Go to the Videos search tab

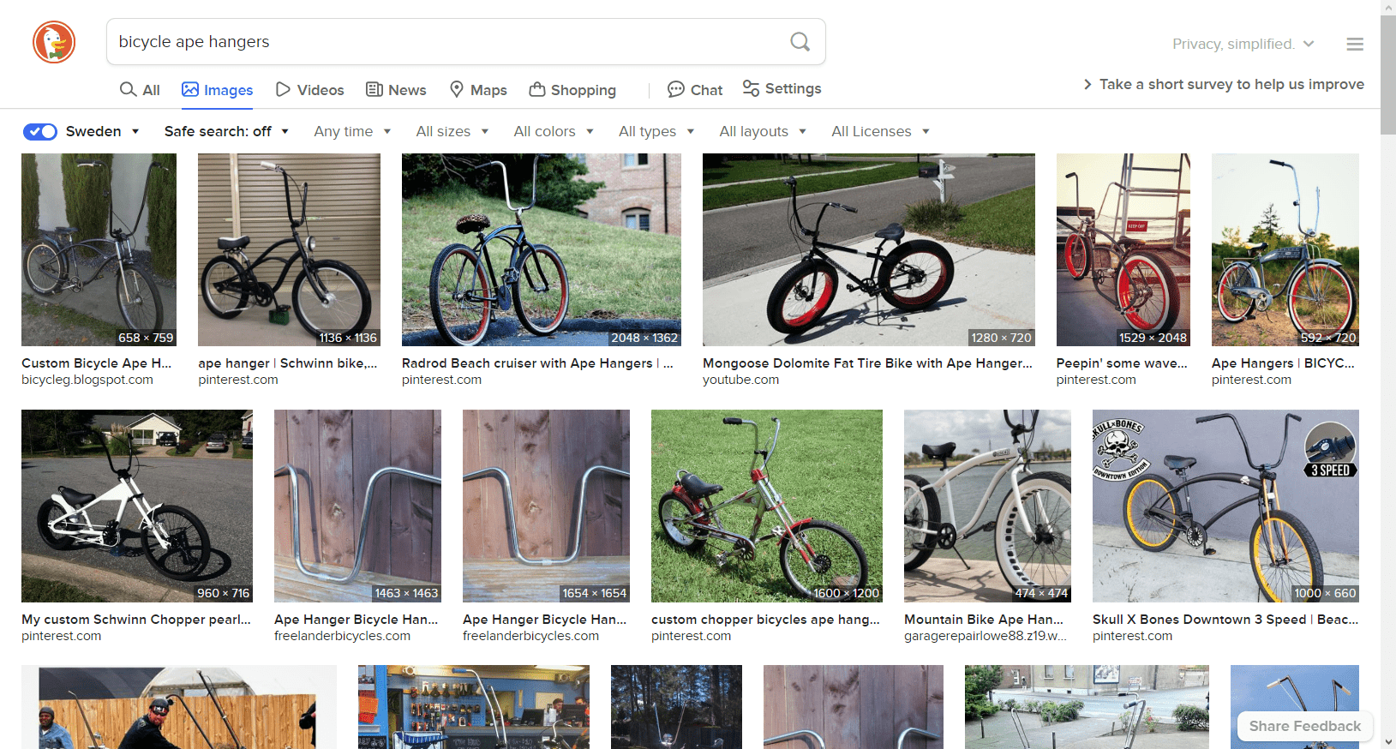coord(309,90)
